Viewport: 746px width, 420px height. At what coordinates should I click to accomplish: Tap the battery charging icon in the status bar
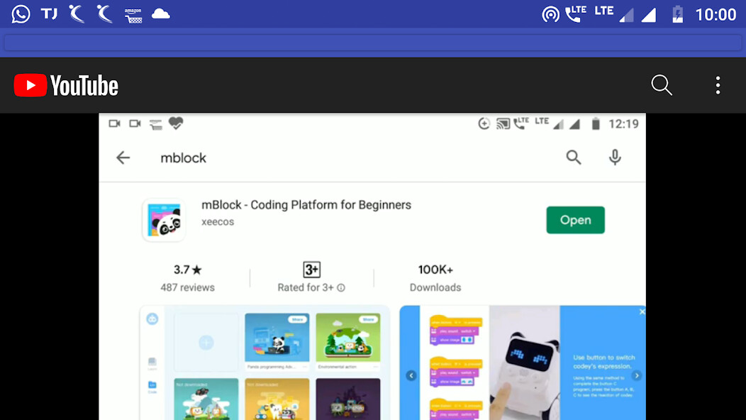[x=677, y=14]
